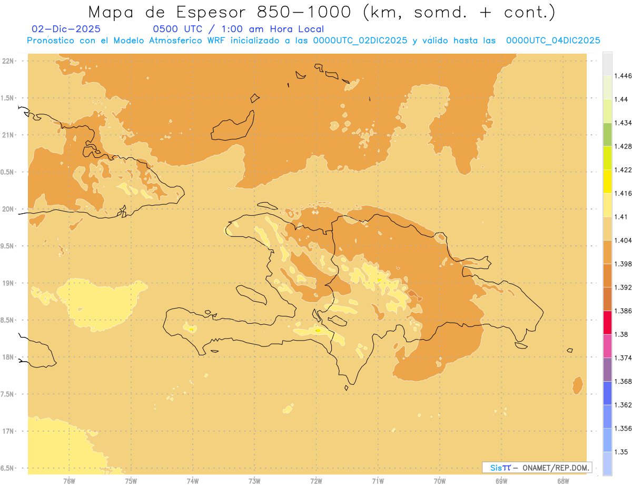Click the colorbar value "1.446"

623,76
